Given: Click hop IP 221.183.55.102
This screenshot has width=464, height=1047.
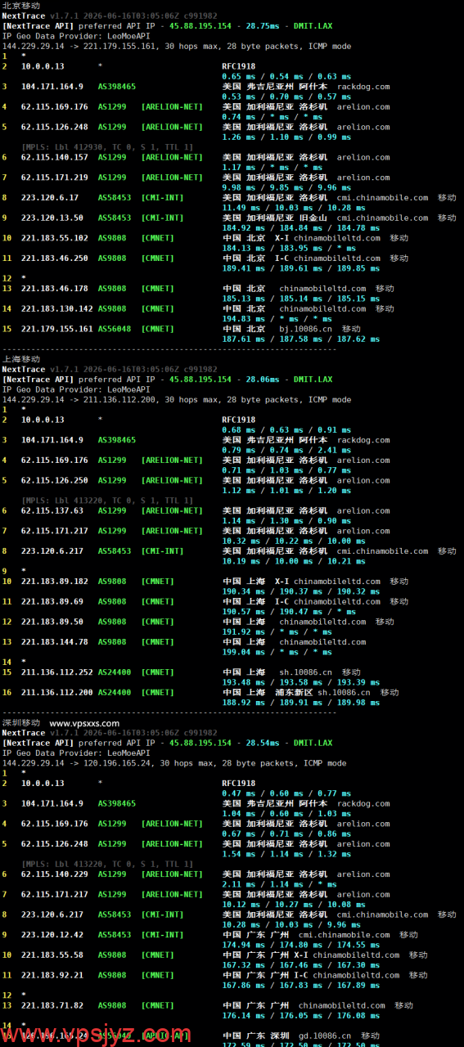Looking at the screenshot, I should [x=54, y=238].
